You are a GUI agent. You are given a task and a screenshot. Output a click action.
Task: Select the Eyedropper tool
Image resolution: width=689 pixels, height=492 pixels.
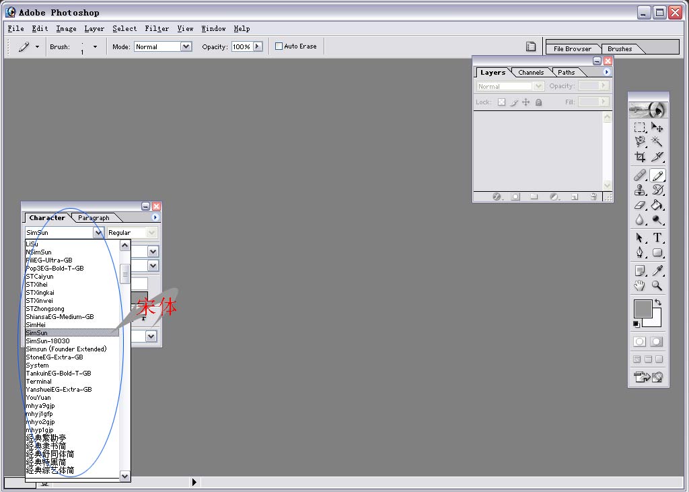pos(657,271)
